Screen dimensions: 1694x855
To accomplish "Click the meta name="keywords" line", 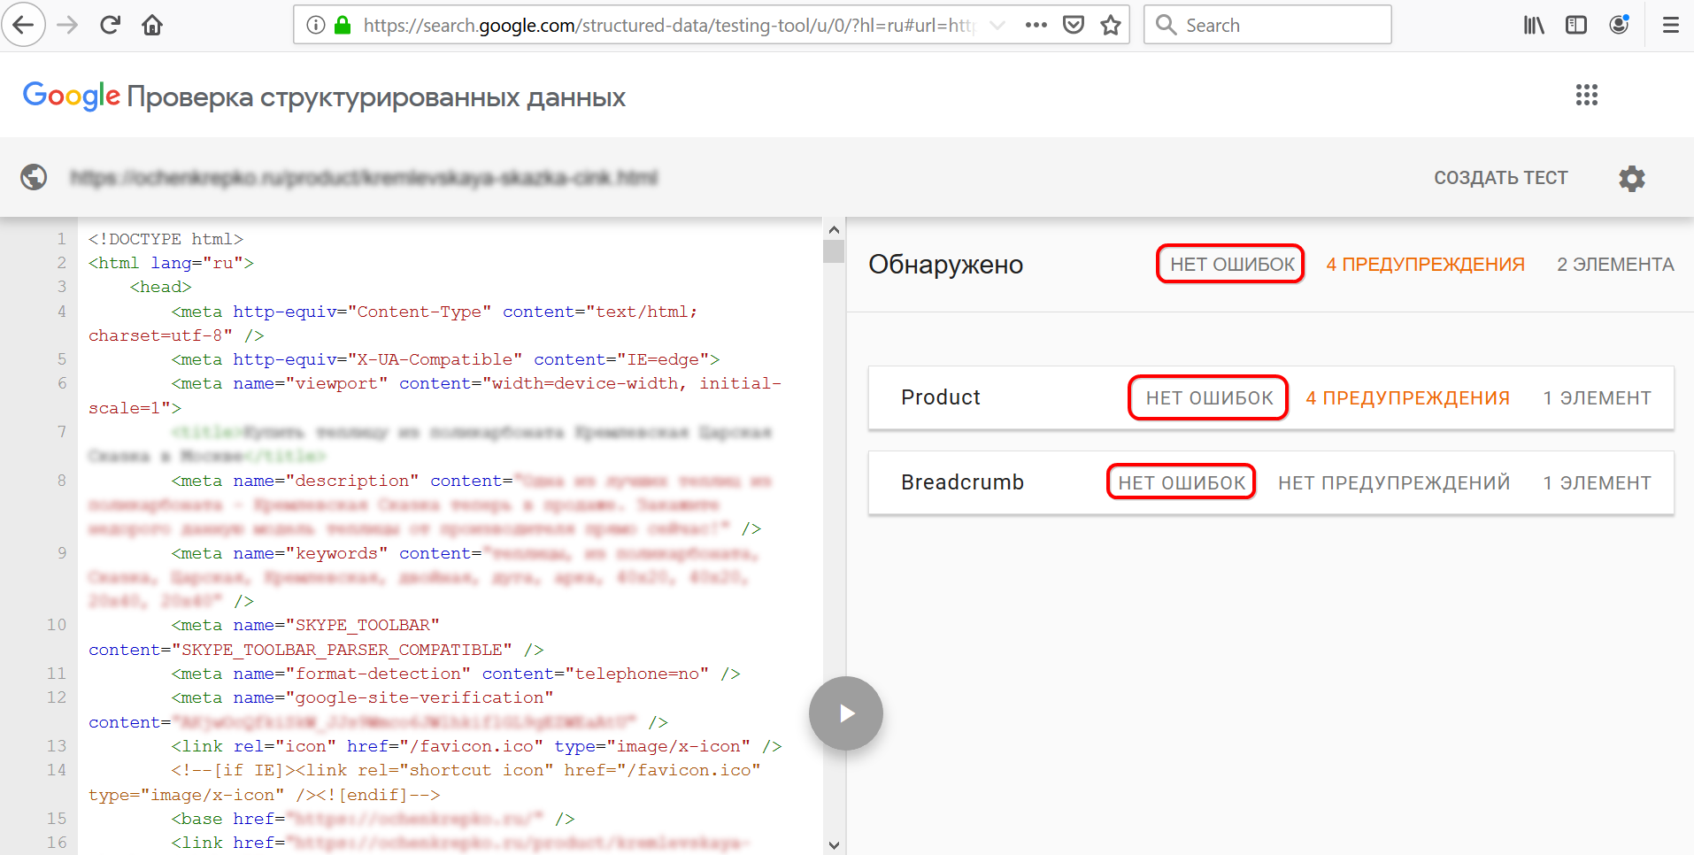I will coord(424,577).
